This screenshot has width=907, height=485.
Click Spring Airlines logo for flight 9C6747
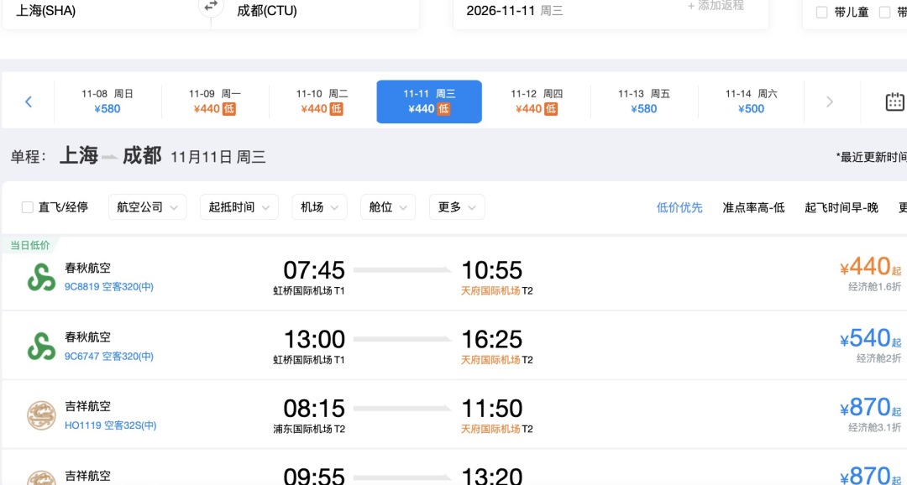pyautogui.click(x=42, y=347)
